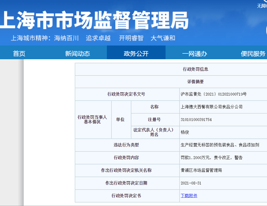Switch to the 新闻动态 tab
Image resolution: width=267 pixels, height=206 pixels.
point(77,53)
